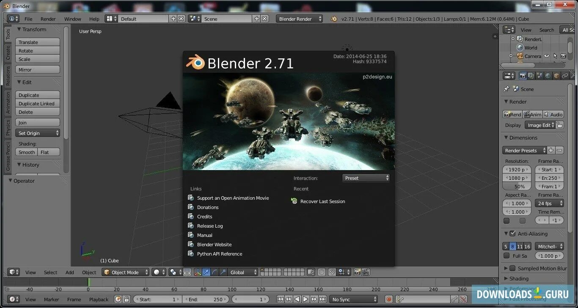The width and height of the screenshot is (578, 308).
Task: Click the timeline End frame 250 field
Action: tap(206, 299)
